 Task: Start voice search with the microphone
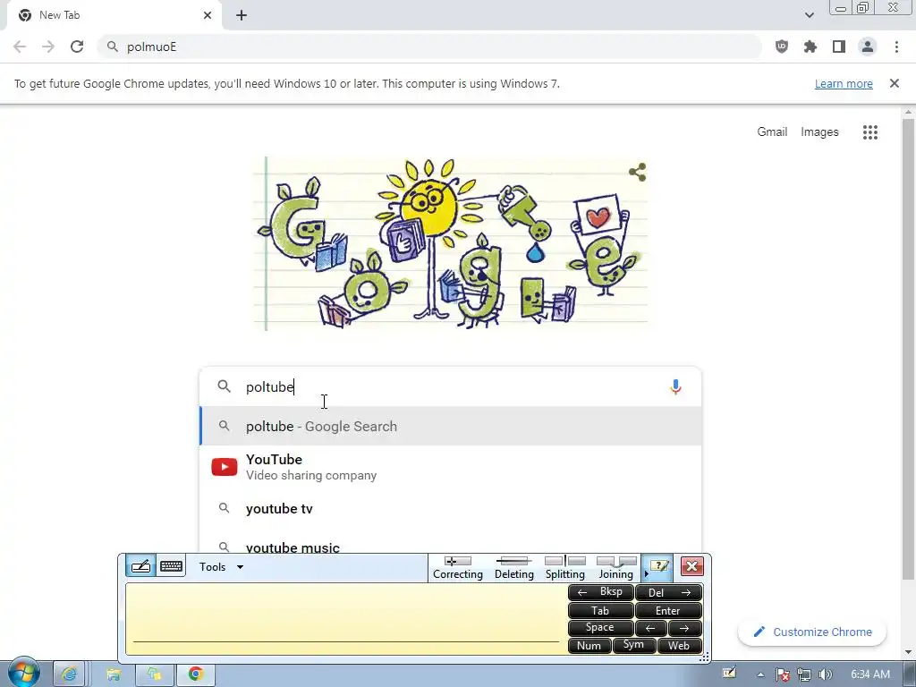(x=675, y=387)
